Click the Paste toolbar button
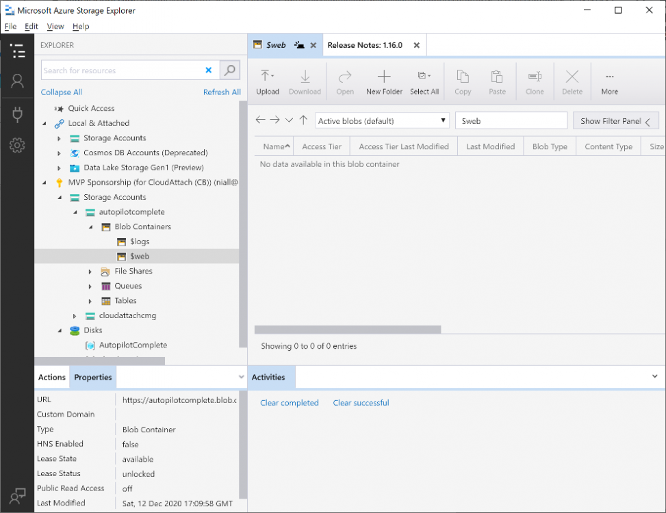Image resolution: width=666 pixels, height=513 pixels. 497,82
